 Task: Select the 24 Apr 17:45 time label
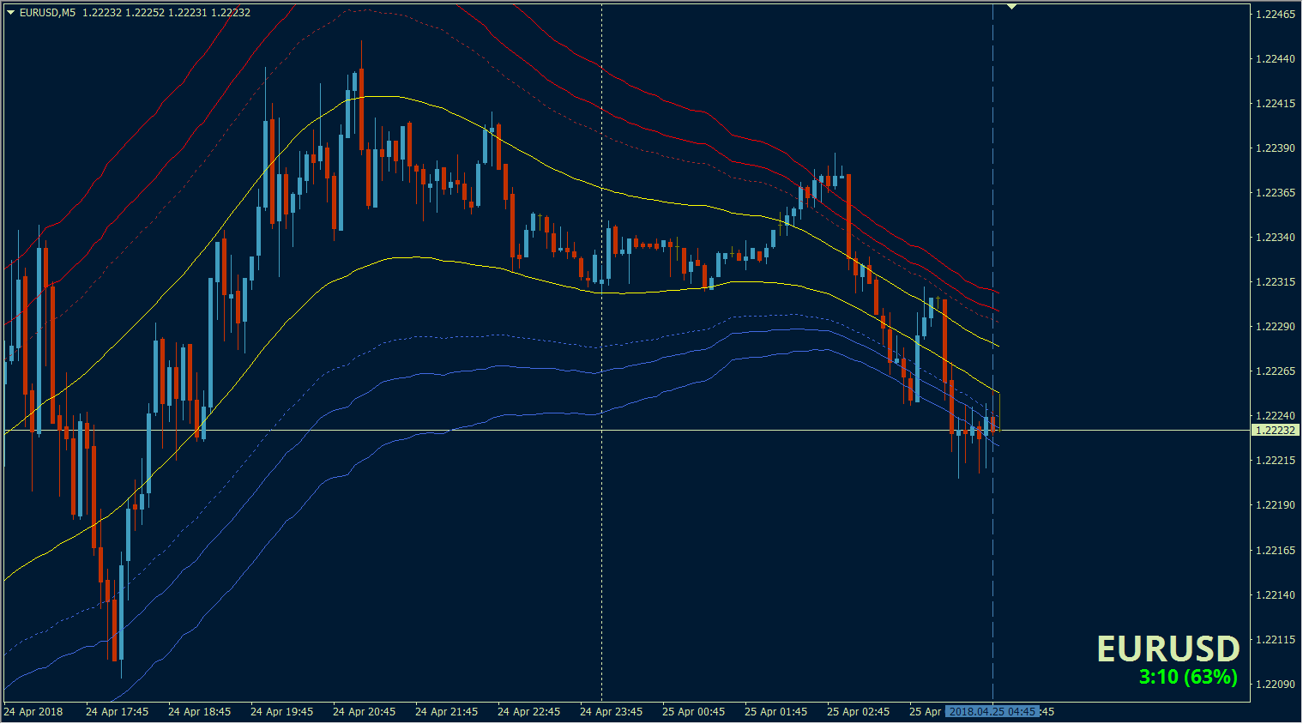click(117, 712)
